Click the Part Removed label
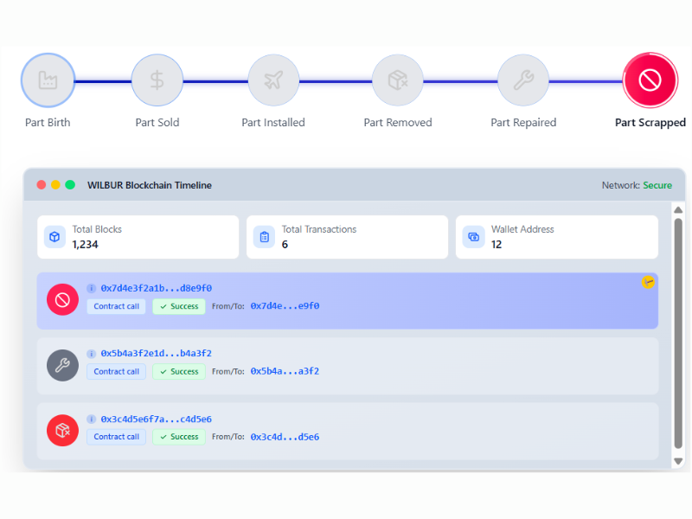 tap(398, 122)
